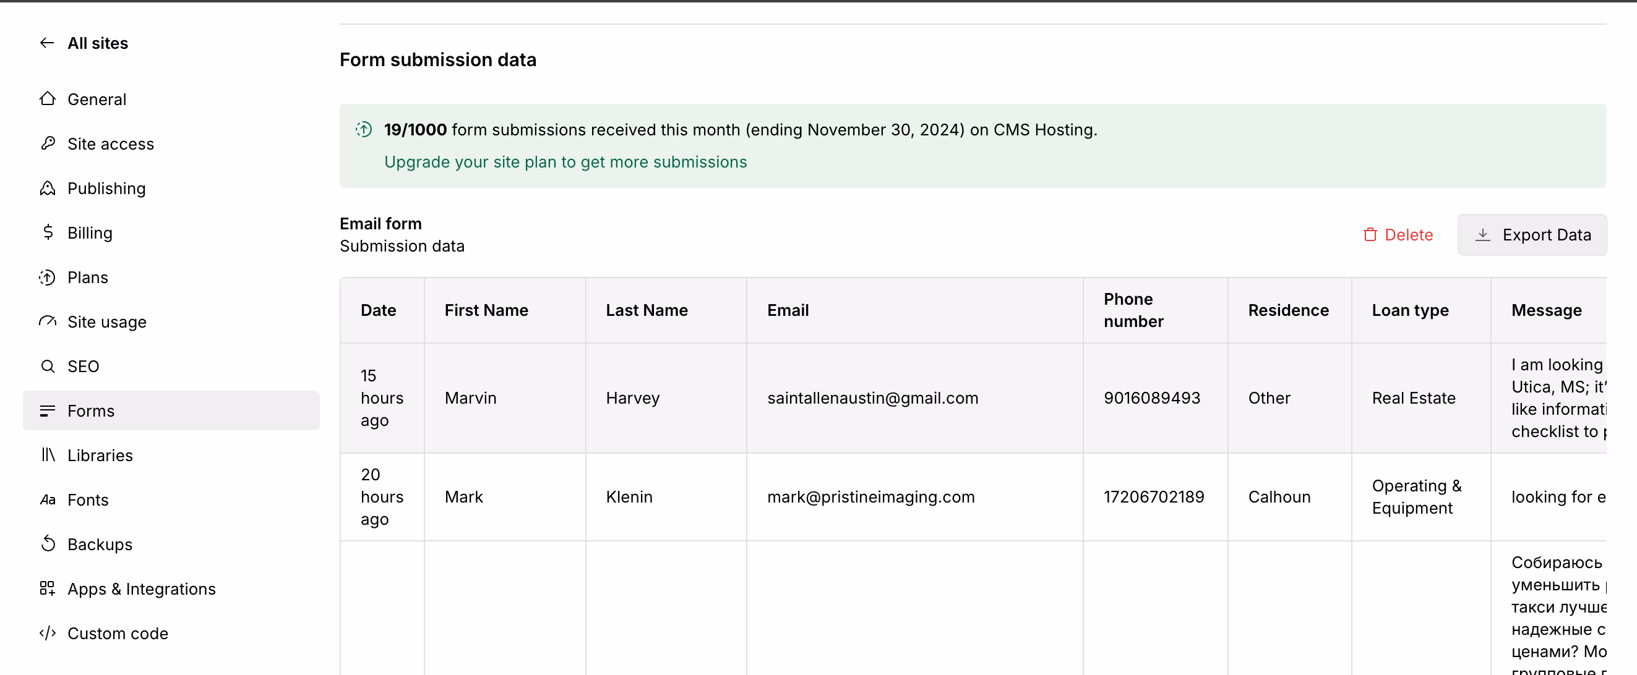Viewport: 1637px width, 675px height.
Task: Click the SEO magnifier icon
Action: [x=48, y=366]
